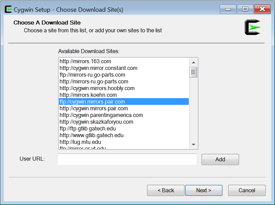
Task: Click the mirror list scrollbar thumb
Action: 193,72
